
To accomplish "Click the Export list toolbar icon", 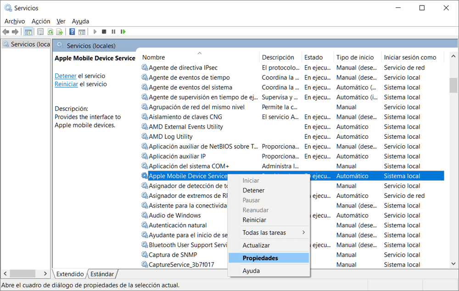I will (60, 32).
